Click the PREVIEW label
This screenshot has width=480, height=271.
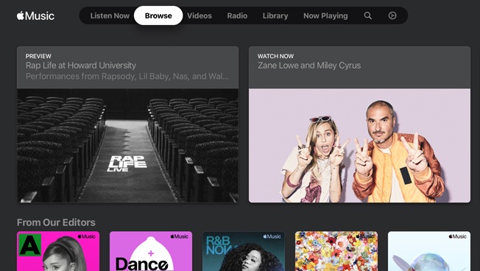click(x=38, y=56)
